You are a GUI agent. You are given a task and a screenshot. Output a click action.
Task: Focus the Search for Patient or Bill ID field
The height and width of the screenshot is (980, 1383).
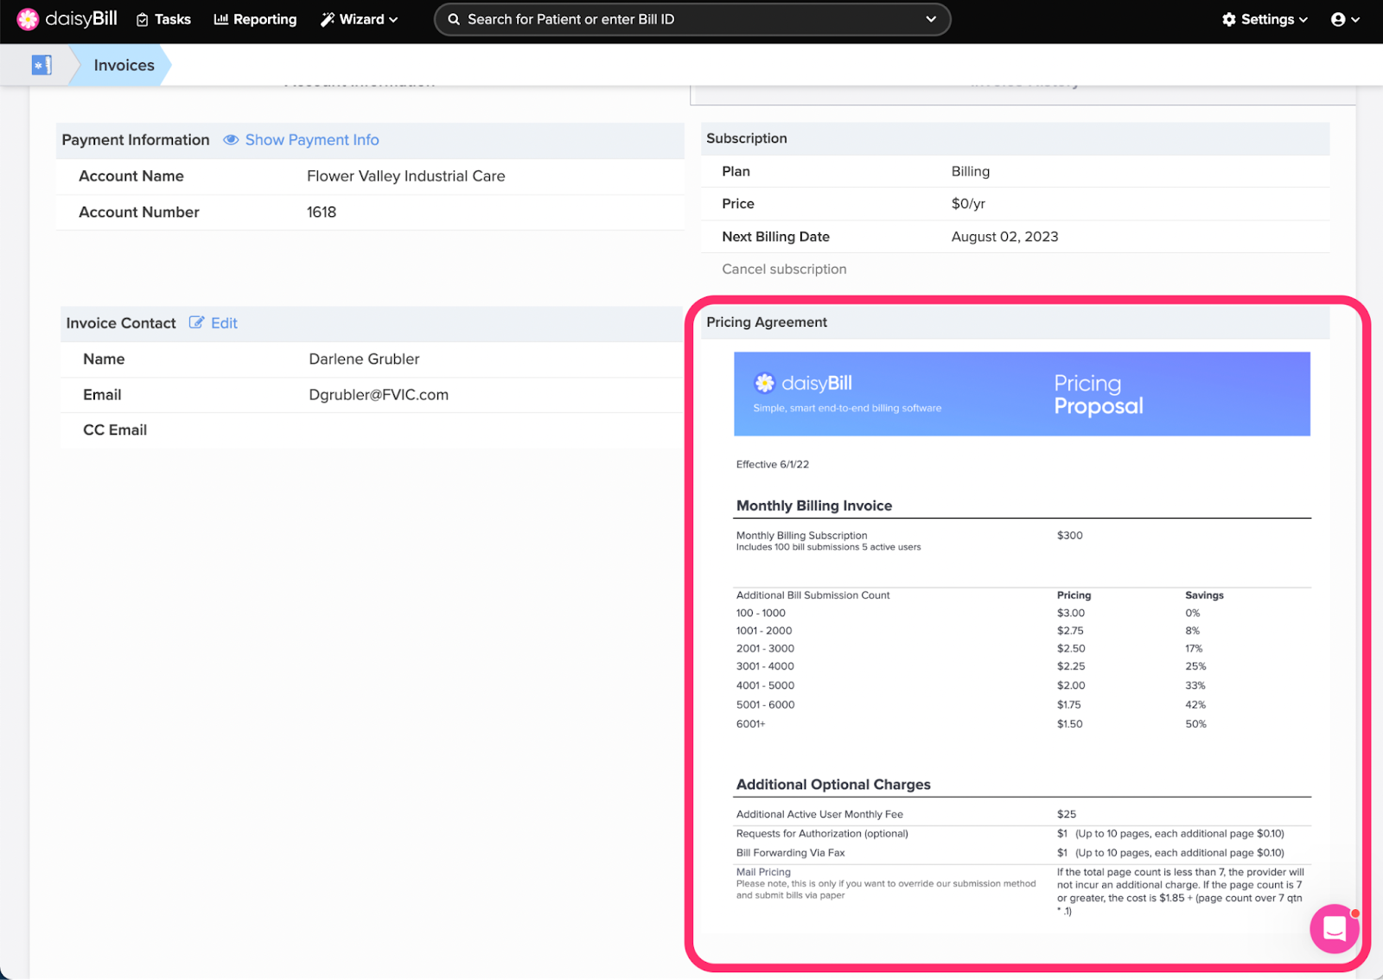691,19
